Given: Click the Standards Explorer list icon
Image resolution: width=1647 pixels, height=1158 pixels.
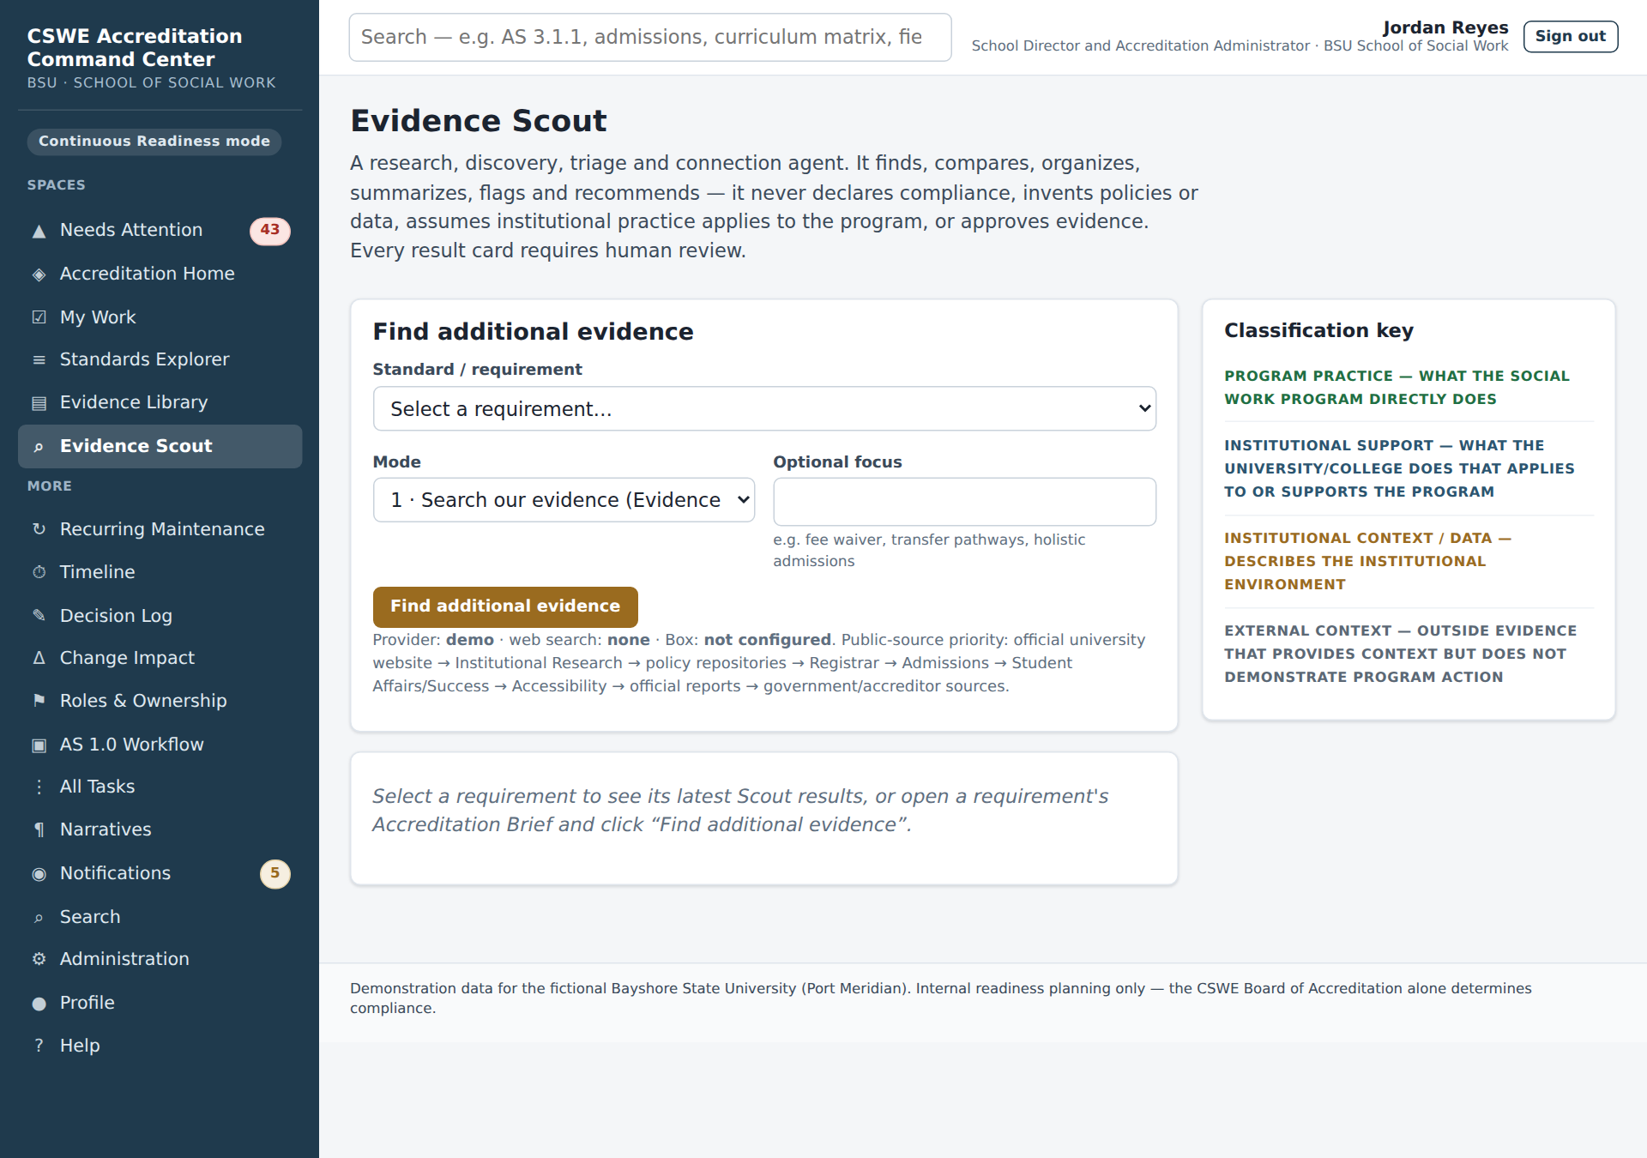Looking at the screenshot, I should [39, 360].
